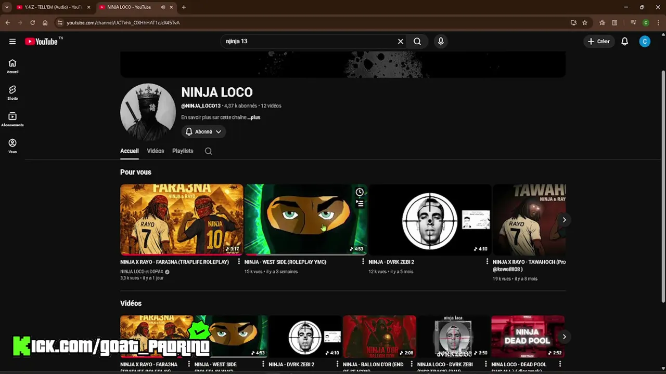666x374 pixels.
Task: Add WEST SIDE video to queue
Action: click(x=360, y=204)
